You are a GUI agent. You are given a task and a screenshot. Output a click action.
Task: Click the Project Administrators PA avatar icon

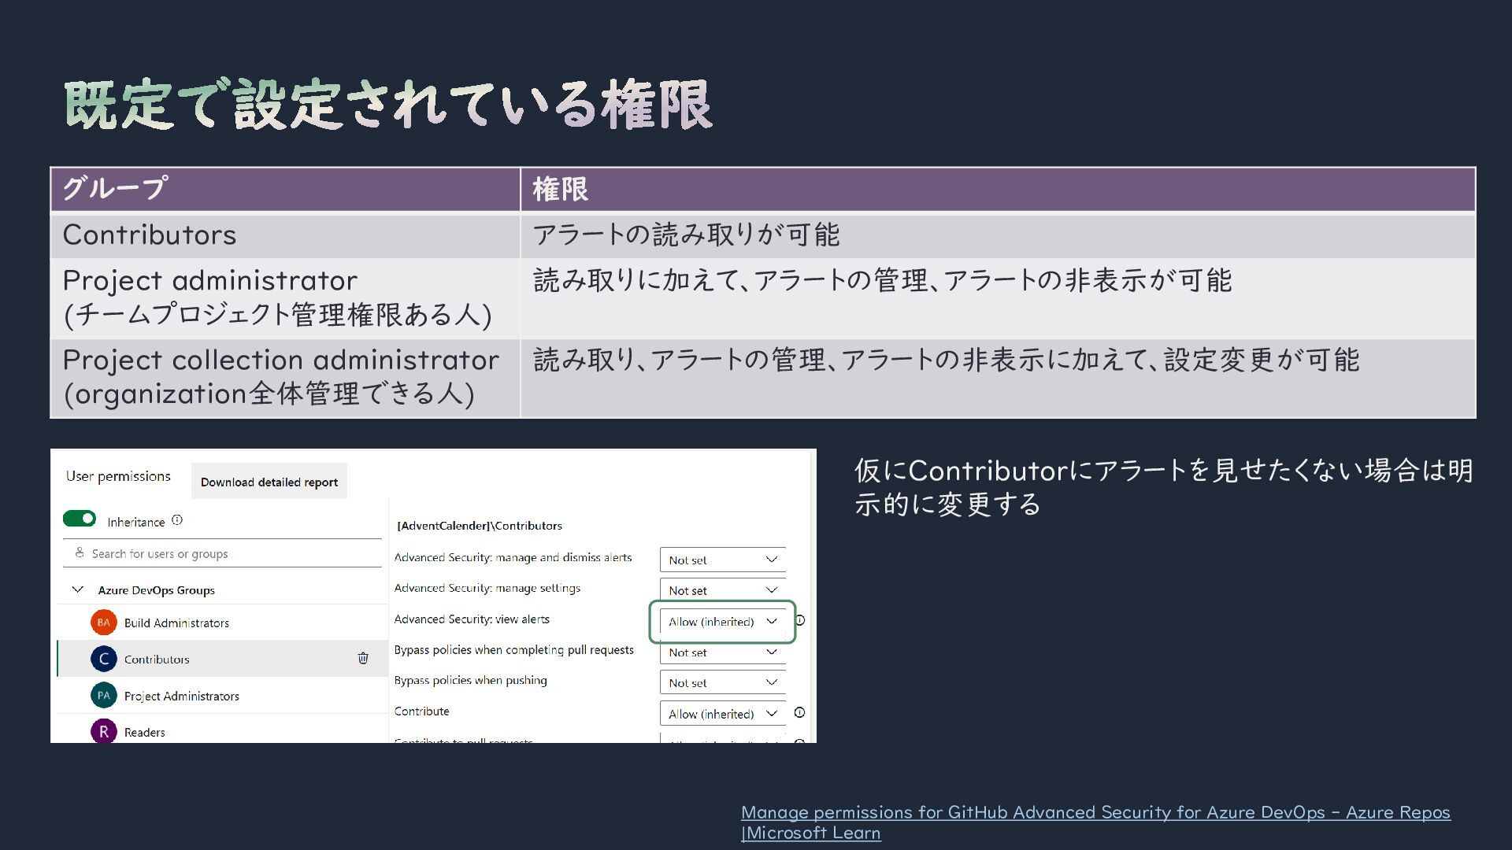point(103,696)
